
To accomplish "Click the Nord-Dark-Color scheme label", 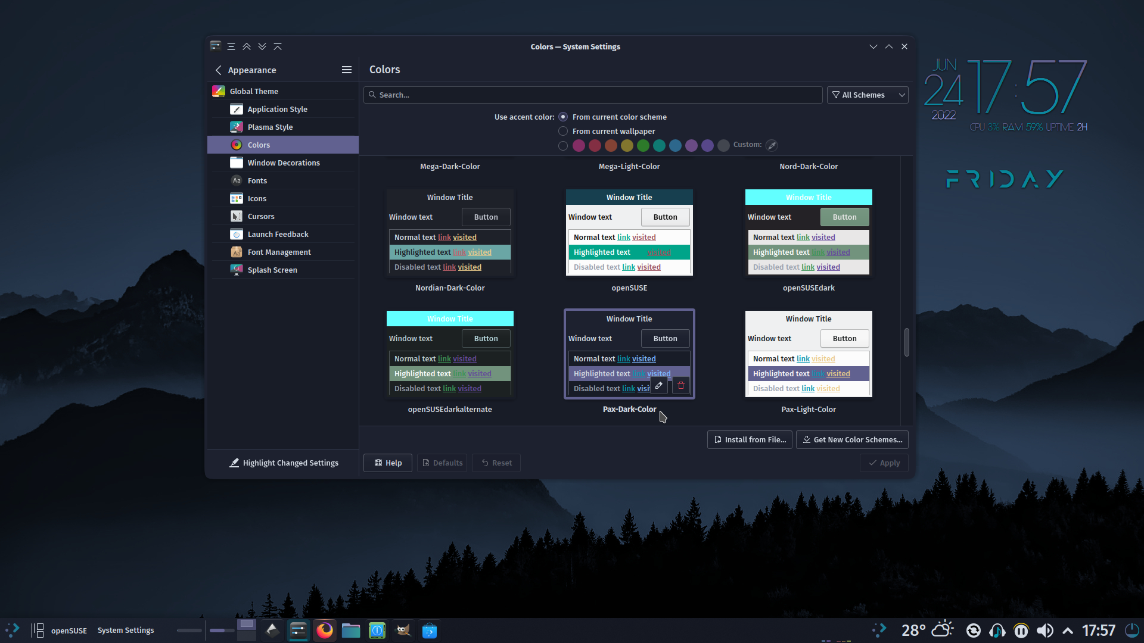I will 809,167.
